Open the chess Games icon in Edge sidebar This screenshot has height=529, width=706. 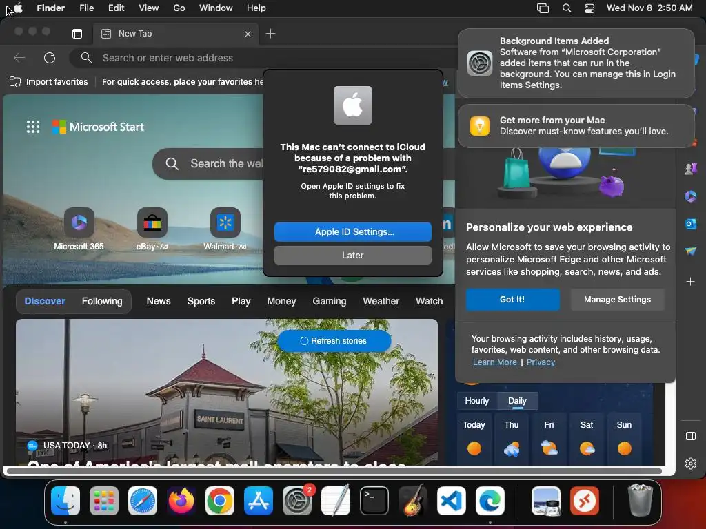pyautogui.click(x=691, y=169)
